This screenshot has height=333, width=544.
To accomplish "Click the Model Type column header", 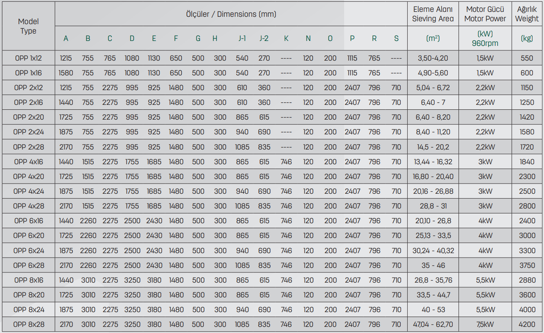I will tap(28, 26).
